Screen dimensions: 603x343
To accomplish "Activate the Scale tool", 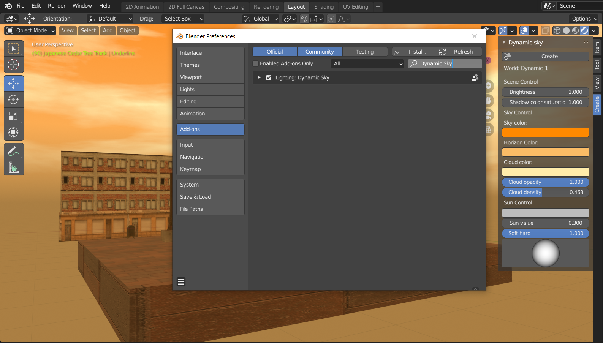I will [14, 116].
